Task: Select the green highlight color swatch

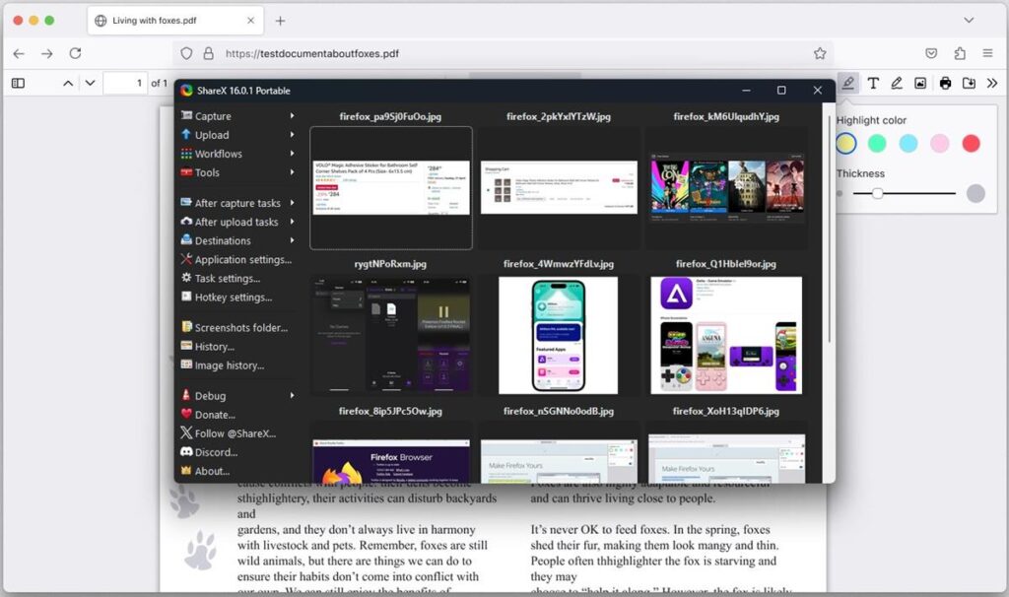Action: pos(877,143)
